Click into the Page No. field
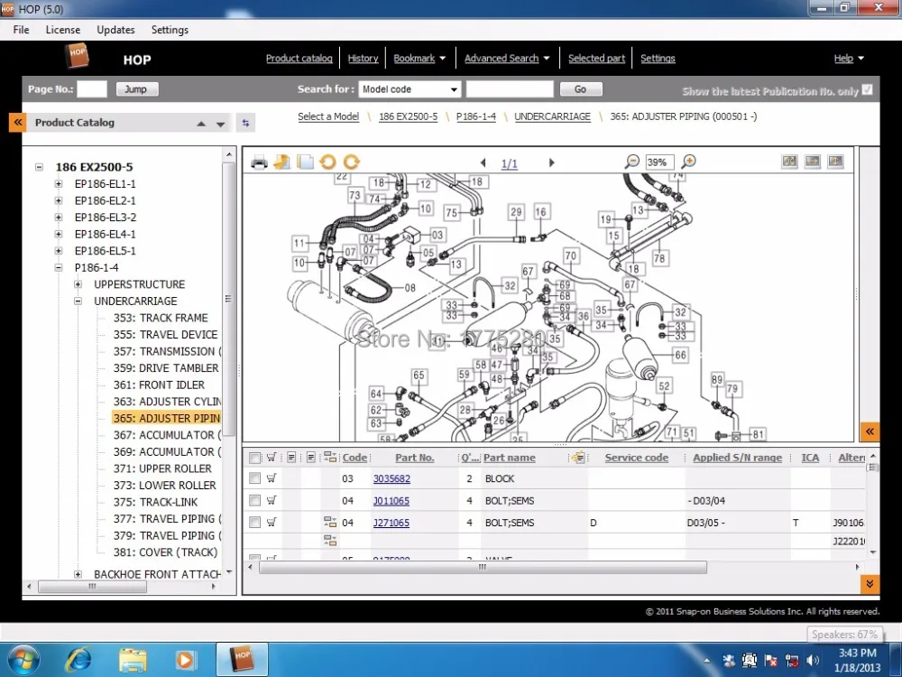Image resolution: width=902 pixels, height=677 pixels. 92,89
